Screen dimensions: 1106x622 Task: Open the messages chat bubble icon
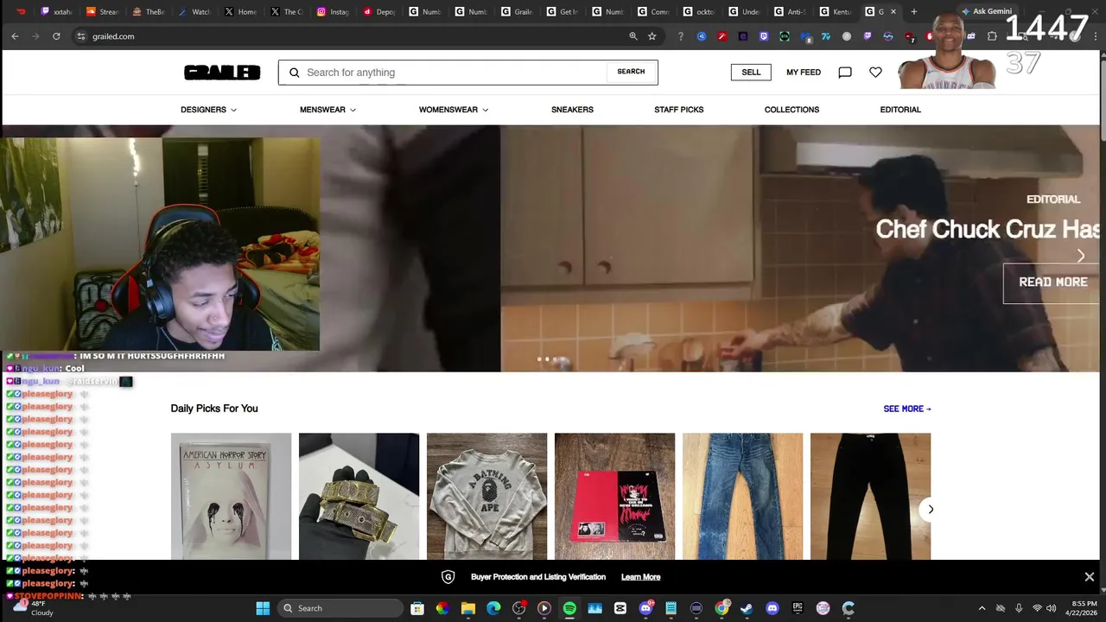pyautogui.click(x=845, y=73)
